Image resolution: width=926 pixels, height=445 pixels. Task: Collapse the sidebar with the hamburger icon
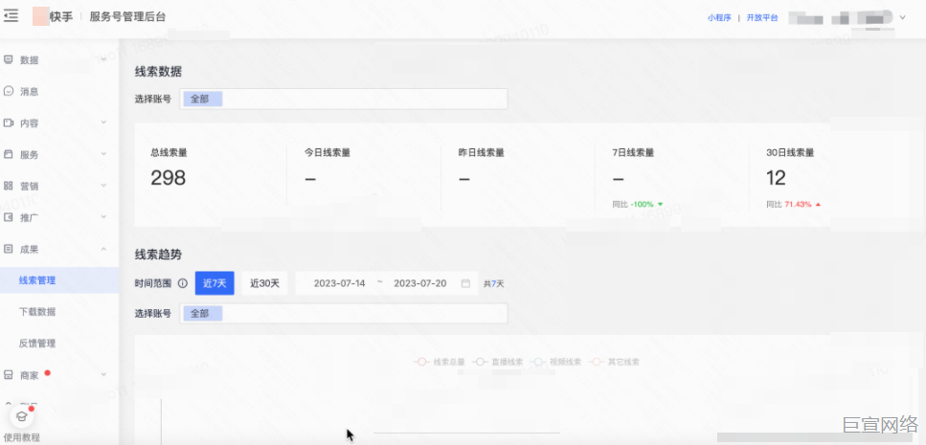tap(11, 16)
